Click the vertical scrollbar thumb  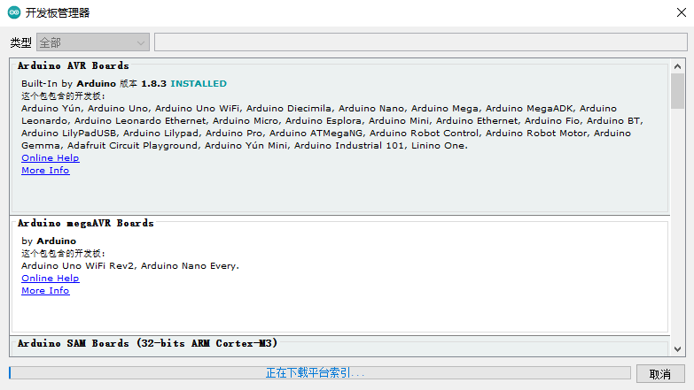tap(677, 91)
